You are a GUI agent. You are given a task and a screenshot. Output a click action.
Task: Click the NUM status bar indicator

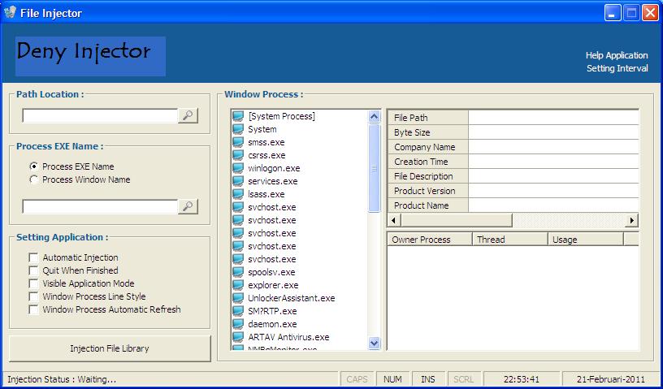392,379
